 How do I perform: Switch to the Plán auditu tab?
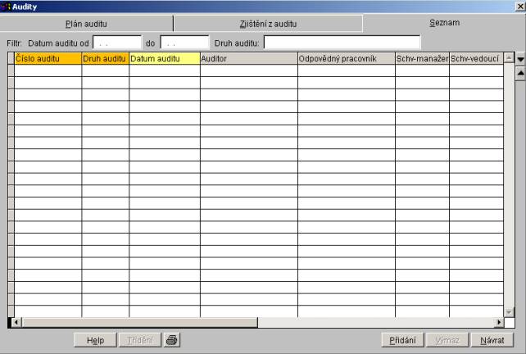(x=87, y=24)
